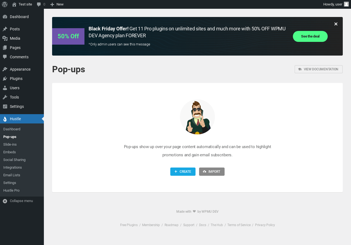This screenshot has height=245, width=351.
Task: Click the Hustle mascot illustration
Action: 197,117
